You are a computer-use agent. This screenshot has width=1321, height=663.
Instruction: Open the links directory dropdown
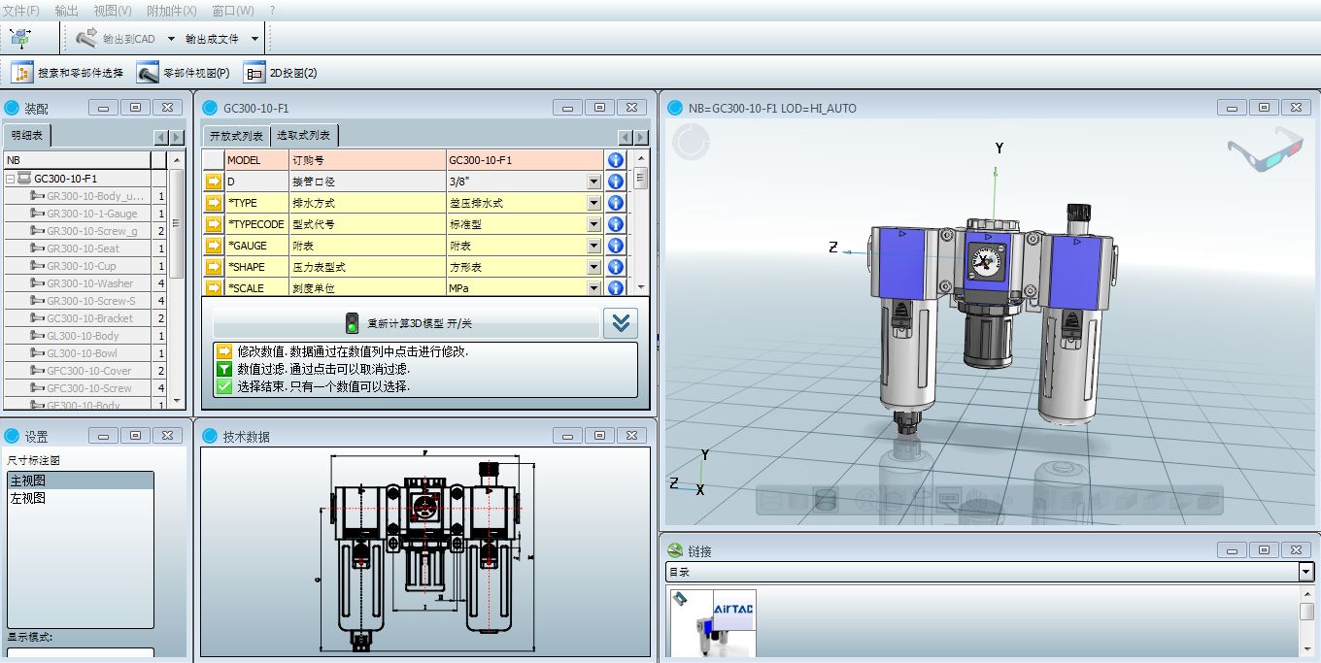1305,572
